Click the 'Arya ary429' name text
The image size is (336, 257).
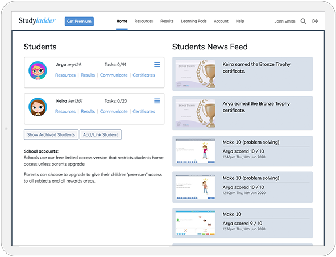(69, 65)
